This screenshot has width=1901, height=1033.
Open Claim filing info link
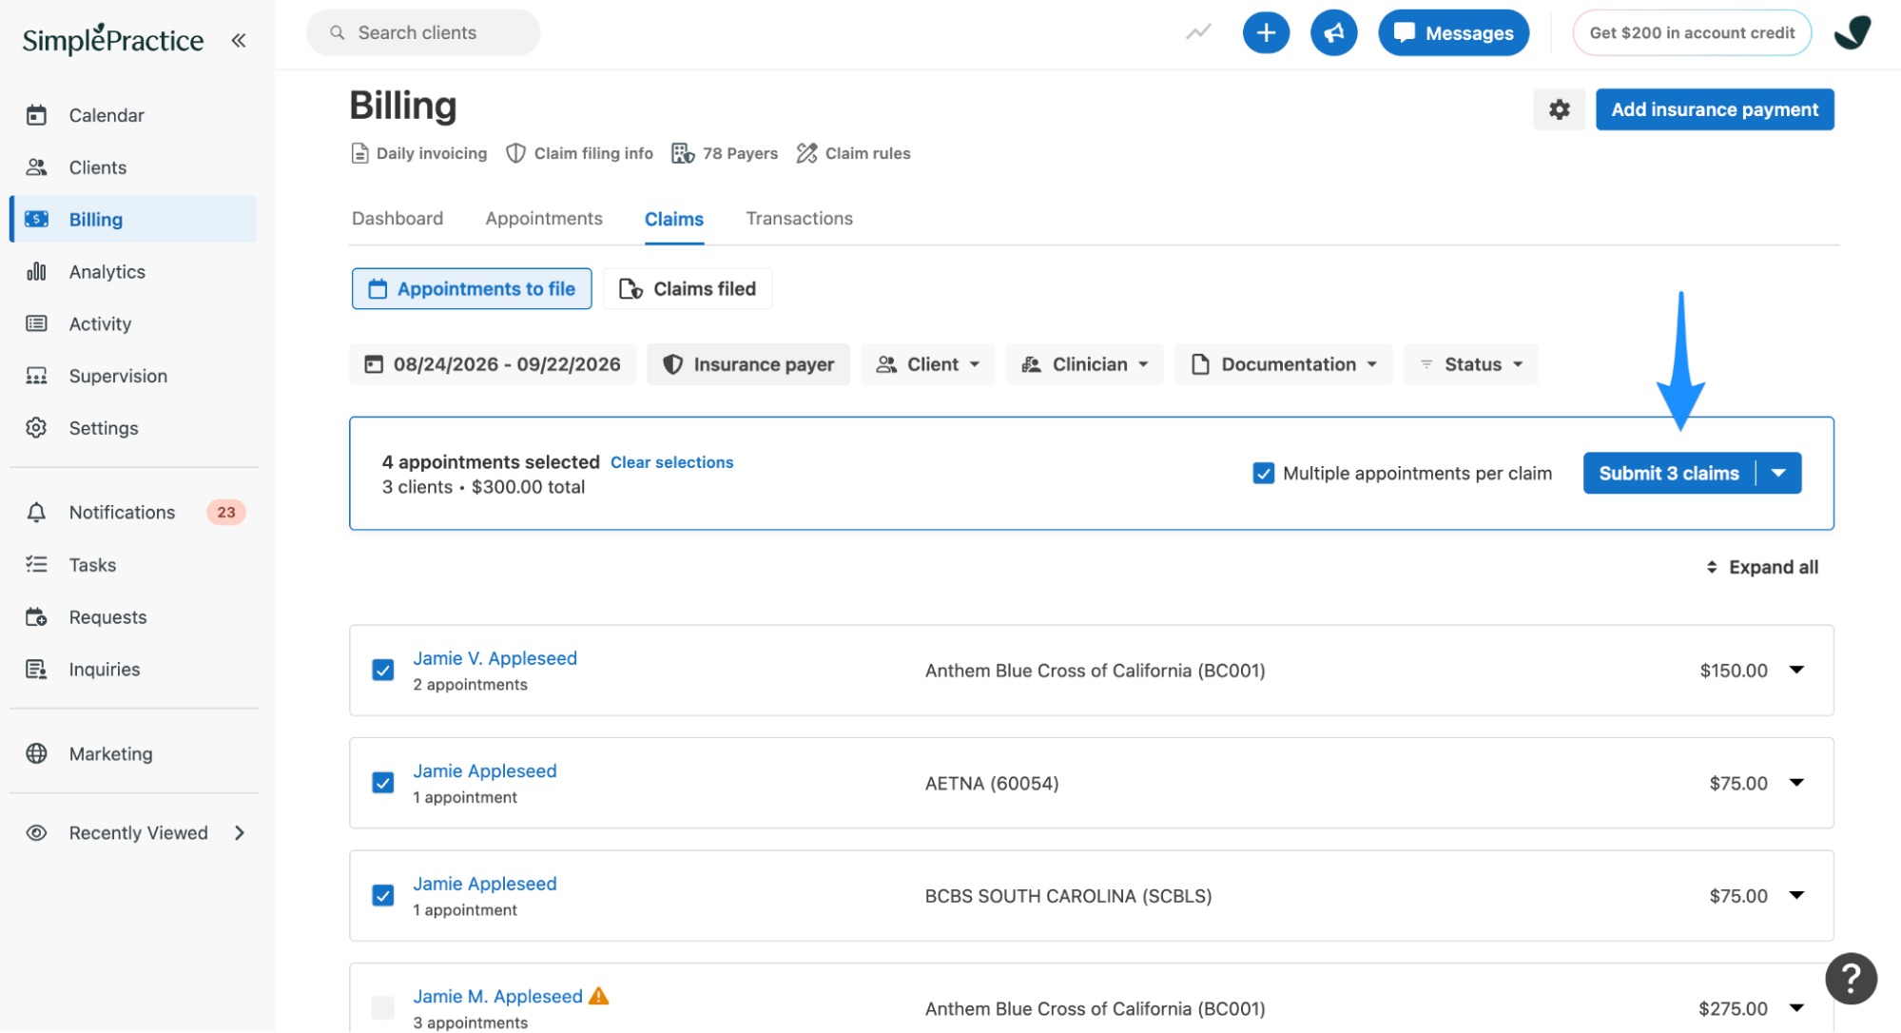click(x=579, y=153)
